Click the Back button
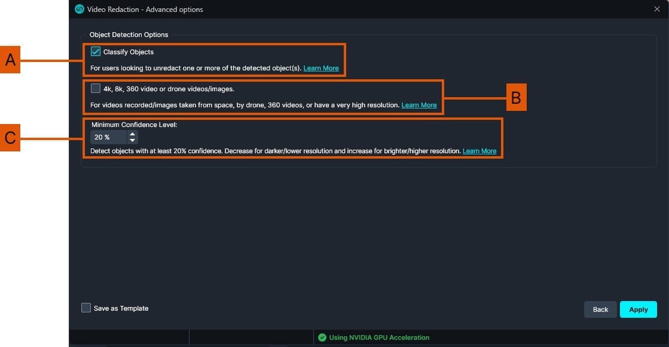The height and width of the screenshot is (347, 669). coord(600,309)
